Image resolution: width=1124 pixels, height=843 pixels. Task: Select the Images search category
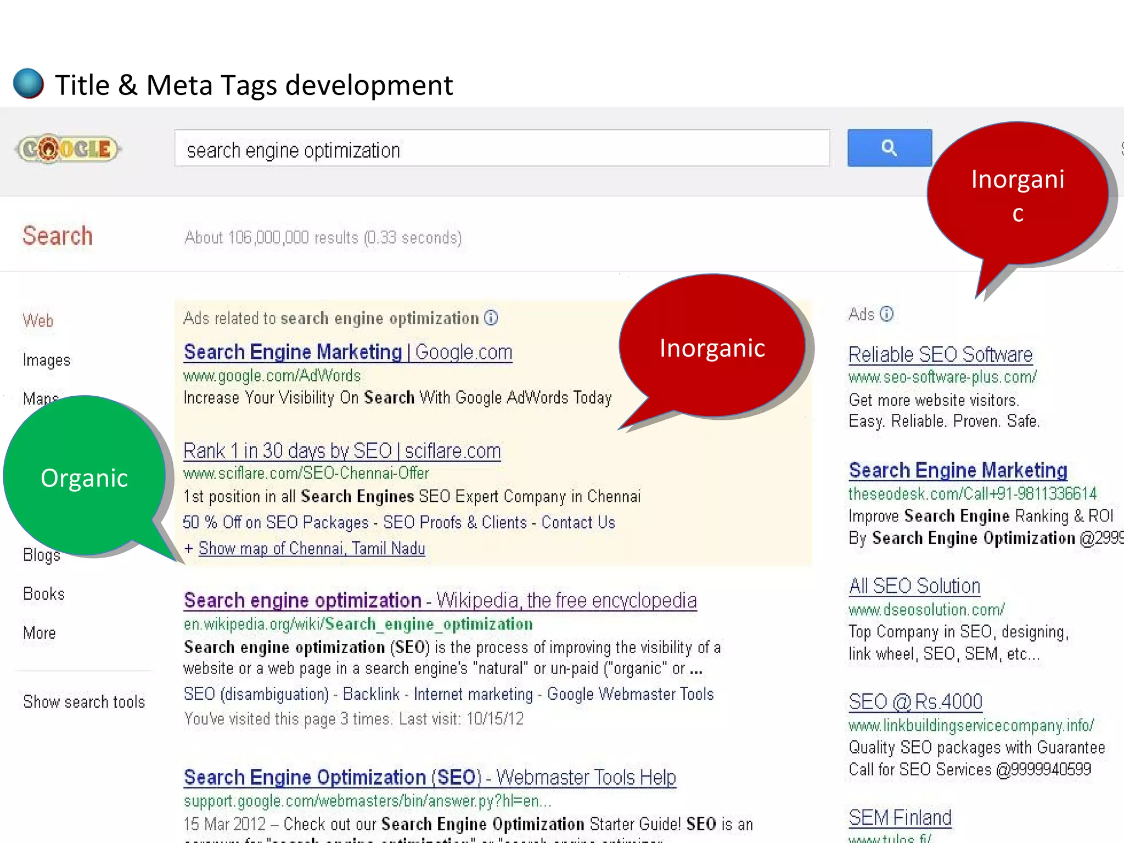click(x=47, y=360)
